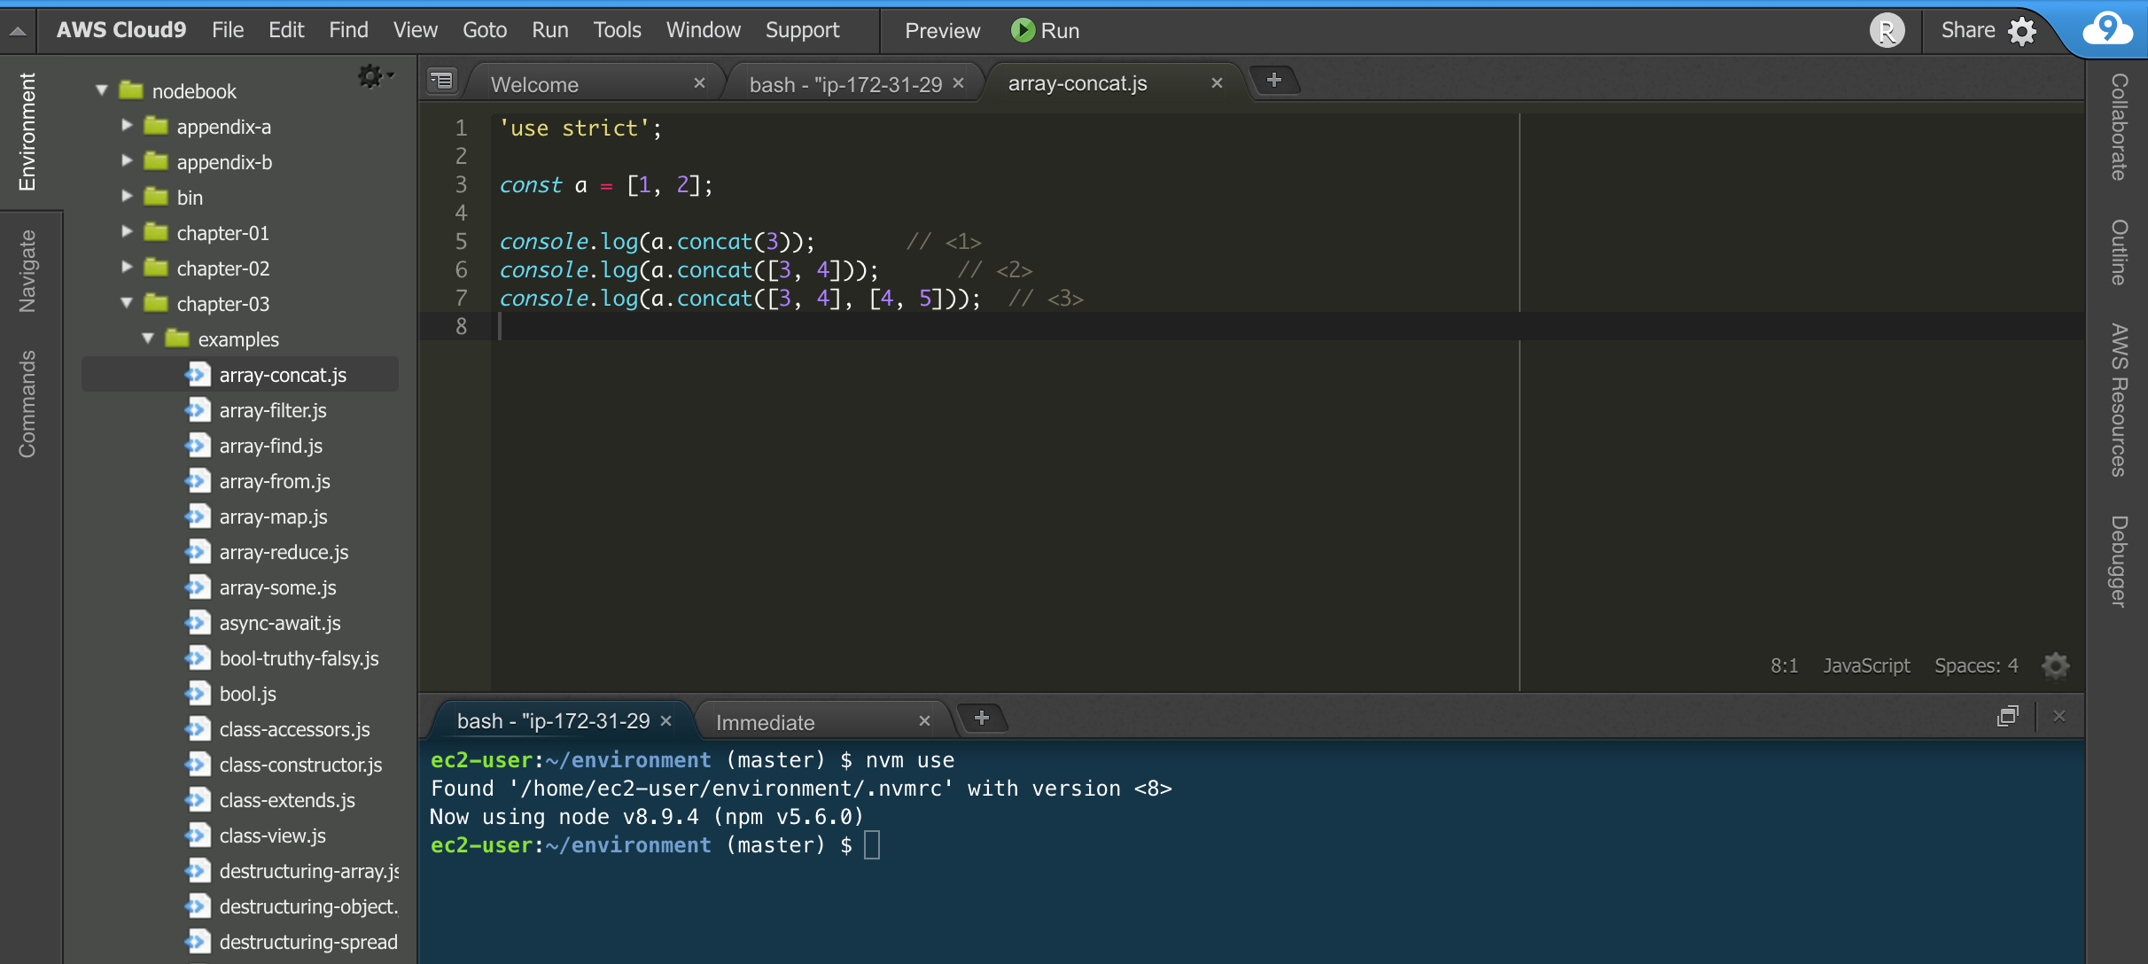Toggle the Environment side panel
This screenshot has height=964, width=2148.
click(27, 133)
